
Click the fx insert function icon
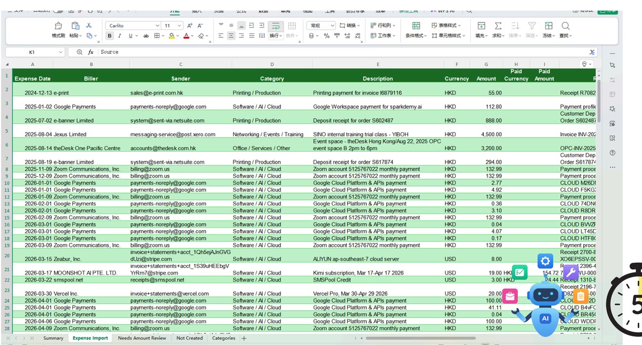tap(91, 52)
